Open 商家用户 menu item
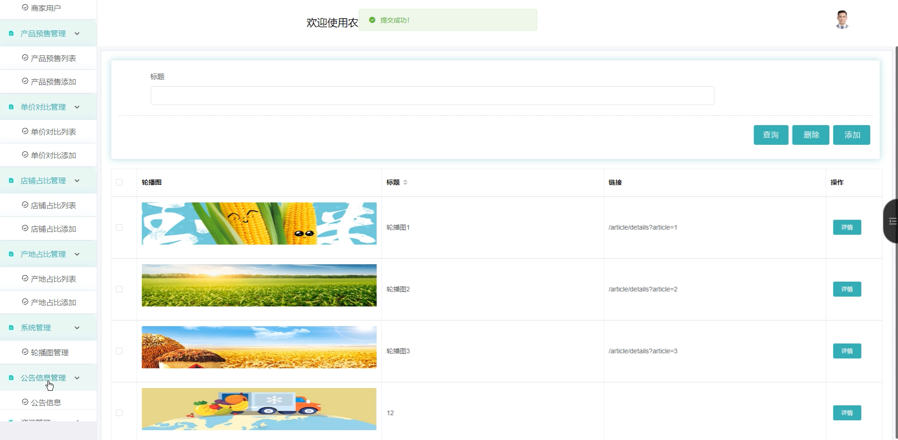The width and height of the screenshot is (898, 440). (x=48, y=8)
